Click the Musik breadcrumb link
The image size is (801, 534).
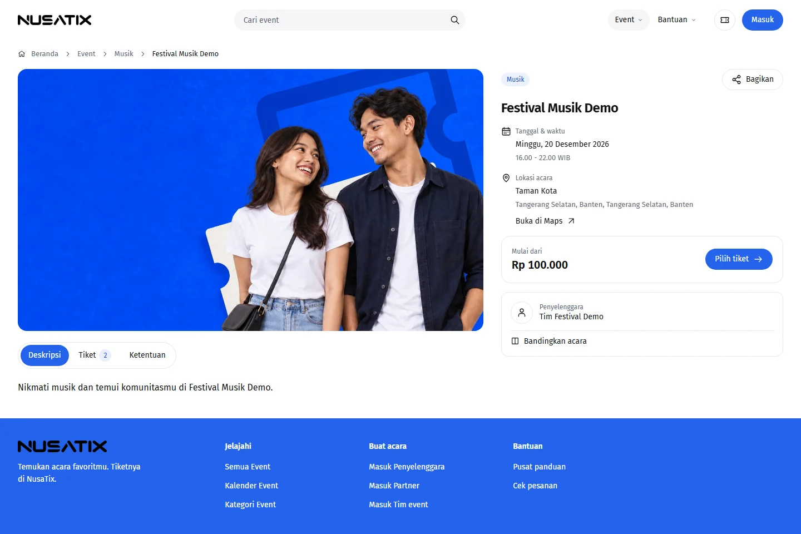click(123, 54)
